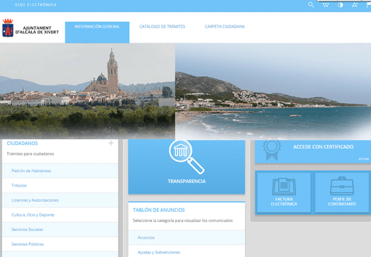
Task: Open Factura Electrónica tile
Action: pos(284,192)
